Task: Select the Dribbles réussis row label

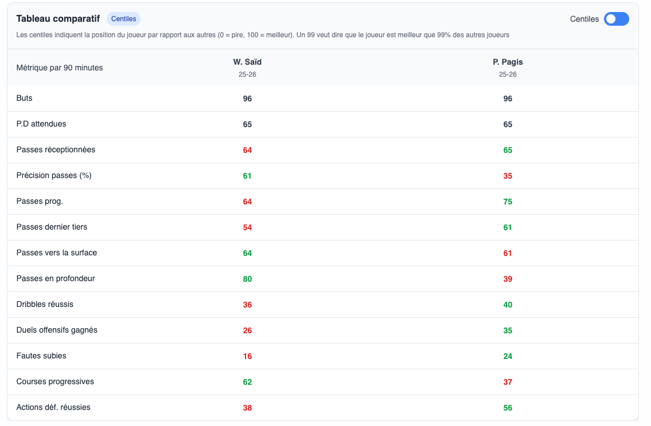Action: tap(45, 304)
